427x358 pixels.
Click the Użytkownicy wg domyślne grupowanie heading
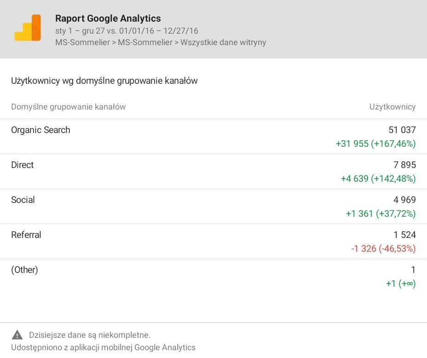[x=104, y=81]
